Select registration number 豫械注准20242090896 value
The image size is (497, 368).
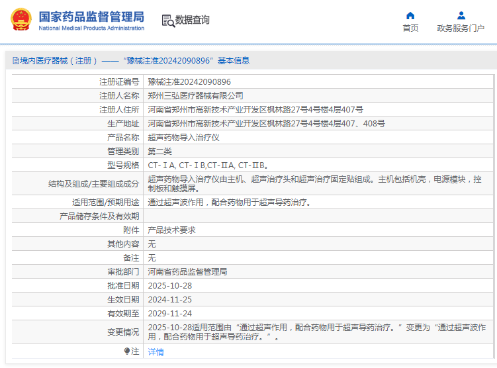tap(189, 82)
